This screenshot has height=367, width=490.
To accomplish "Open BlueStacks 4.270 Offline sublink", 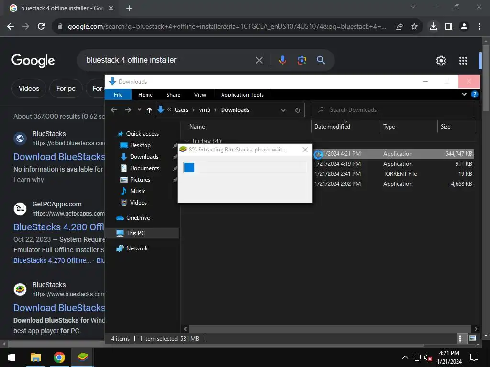I will click(52, 260).
